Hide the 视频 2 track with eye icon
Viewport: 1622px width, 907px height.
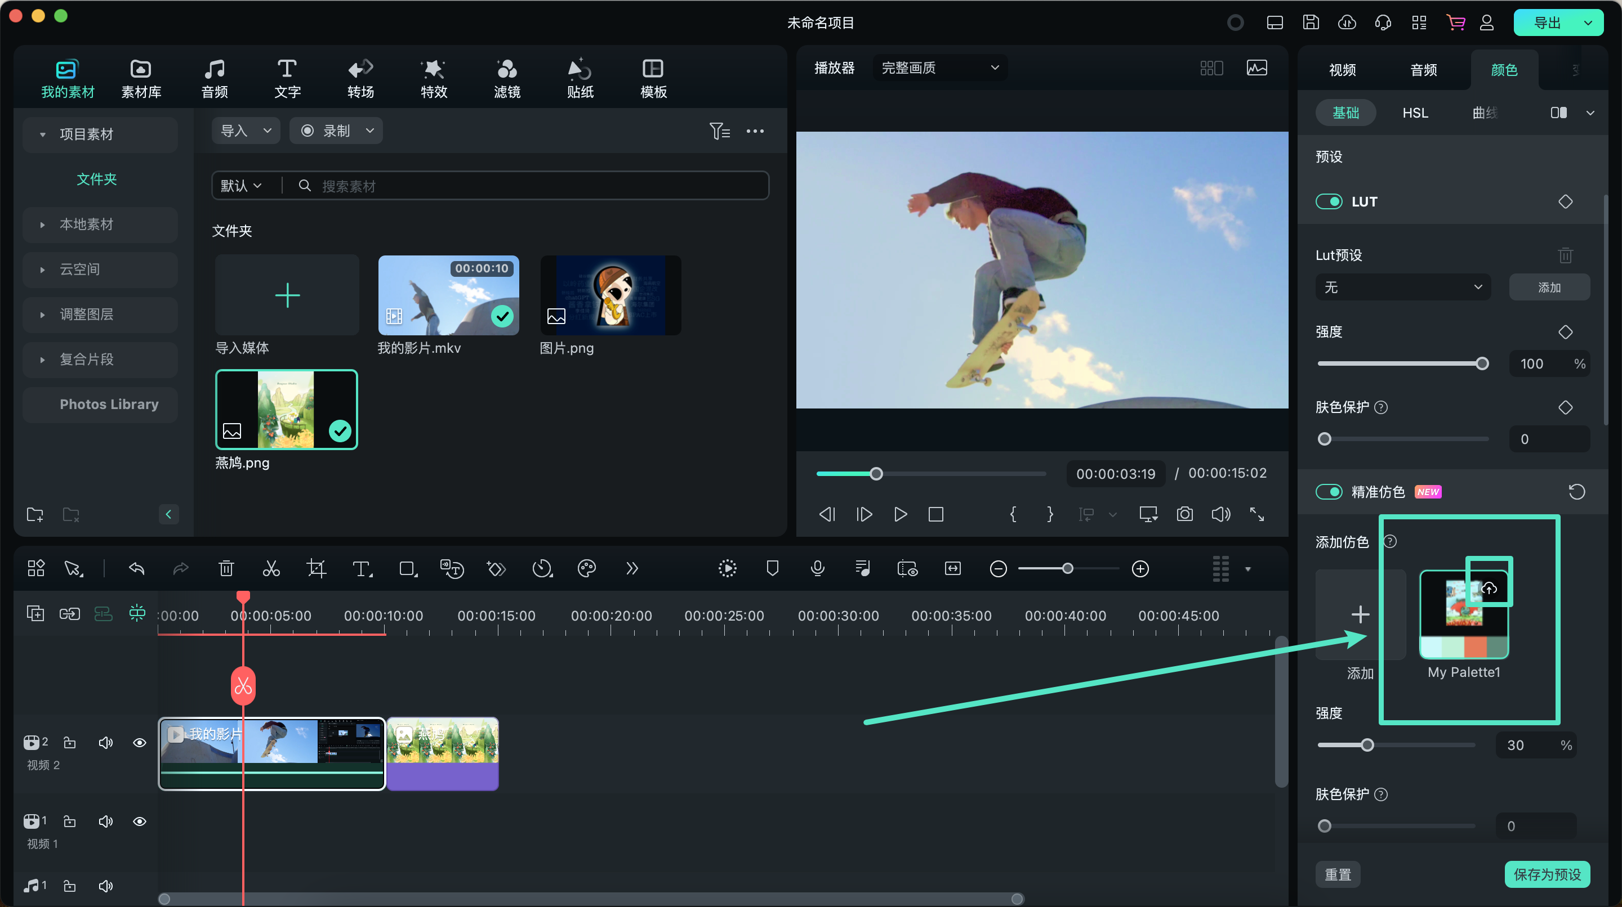click(x=139, y=742)
